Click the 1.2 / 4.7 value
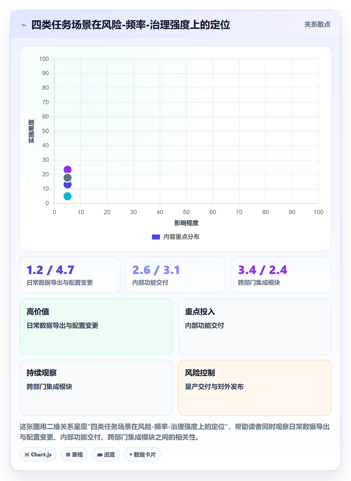The image size is (351, 481). point(50,270)
